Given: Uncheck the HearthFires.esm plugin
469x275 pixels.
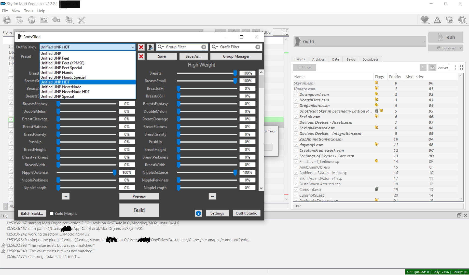Looking at the screenshot, I should coord(296,100).
